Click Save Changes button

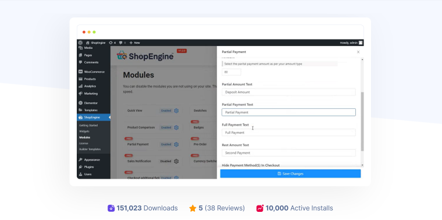(x=290, y=174)
